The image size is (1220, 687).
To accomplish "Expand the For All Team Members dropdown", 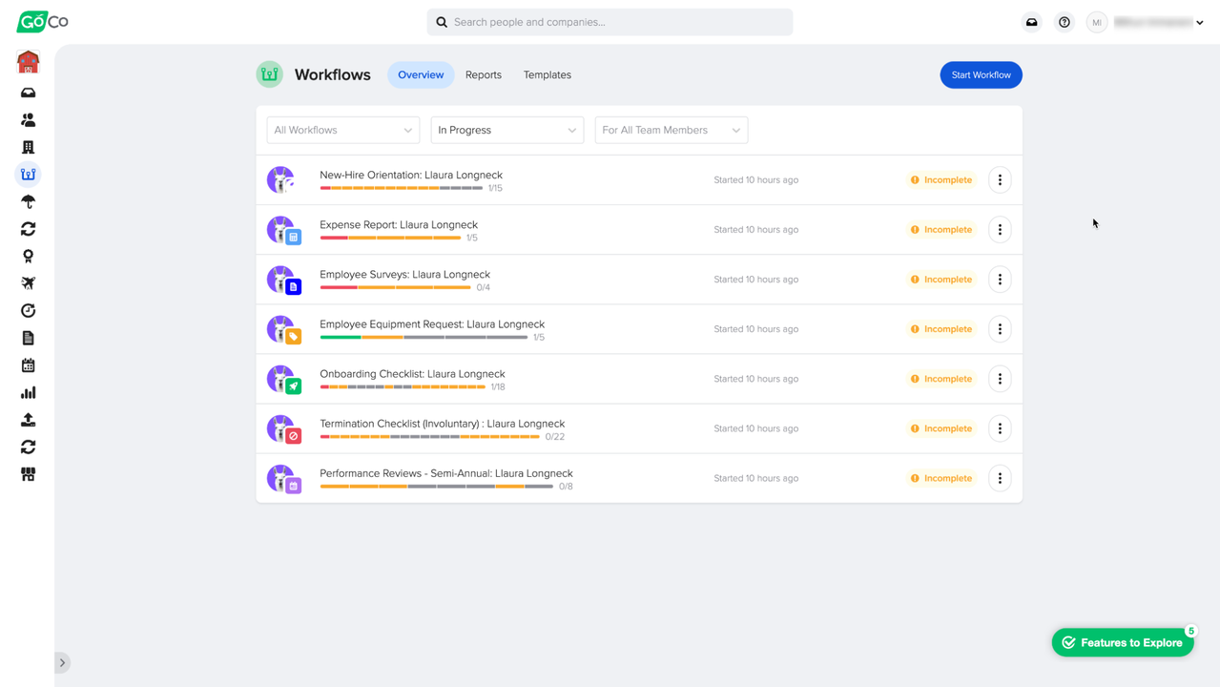I will [x=671, y=130].
